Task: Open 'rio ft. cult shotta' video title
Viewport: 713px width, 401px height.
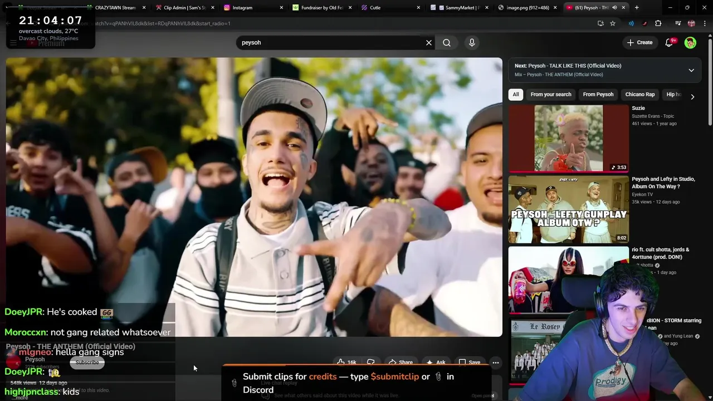Action: point(660,253)
